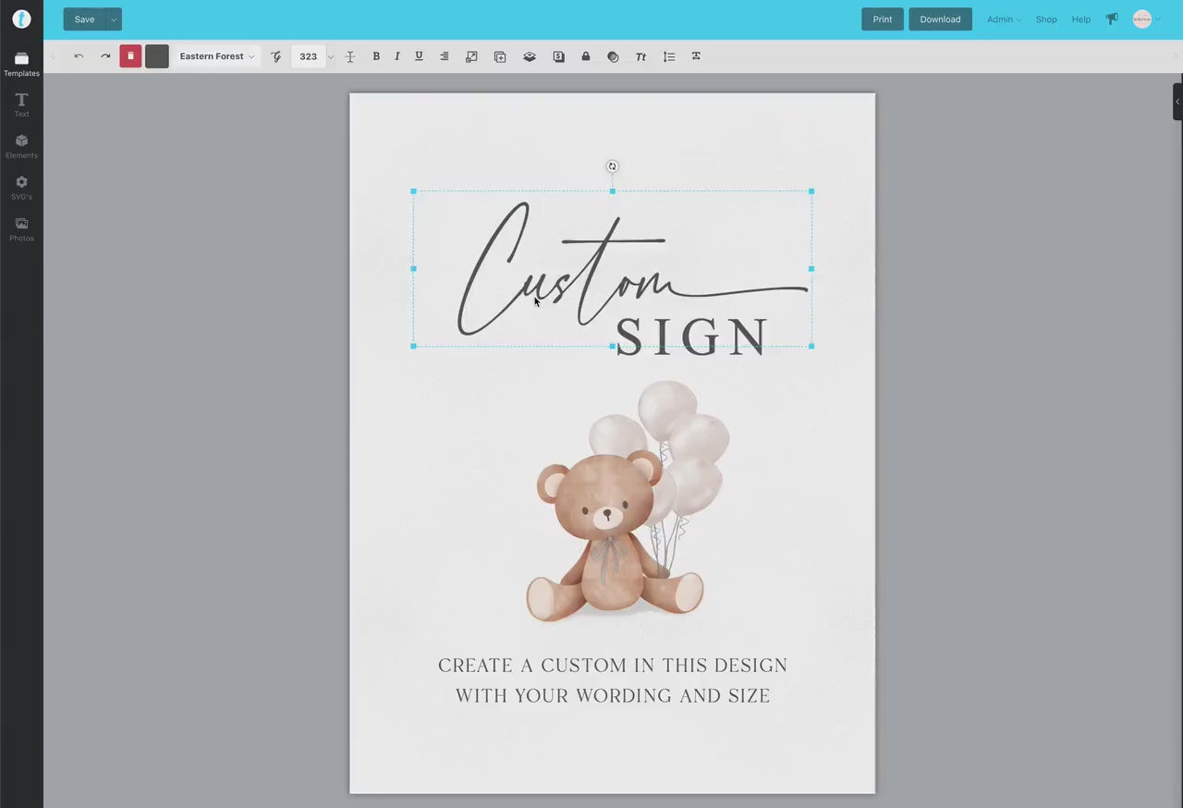The width and height of the screenshot is (1183, 808).
Task: Expand the font size dropdown arrow
Action: click(x=331, y=57)
